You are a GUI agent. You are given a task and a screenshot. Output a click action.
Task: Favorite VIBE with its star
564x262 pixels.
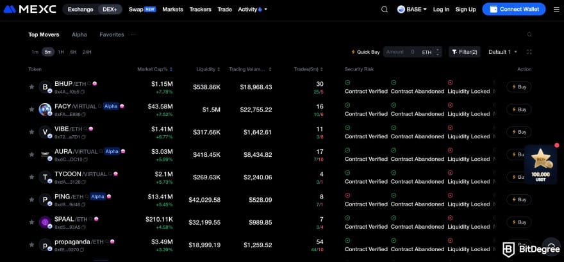31,132
